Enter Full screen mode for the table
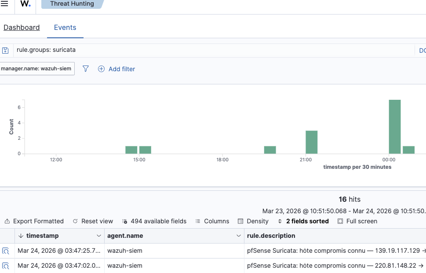Image resolution: width=426 pixels, height=273 pixels. [357, 222]
